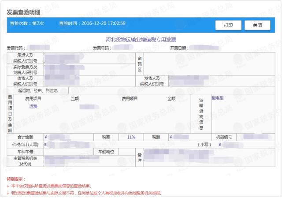Click the 打印 button

228,25
